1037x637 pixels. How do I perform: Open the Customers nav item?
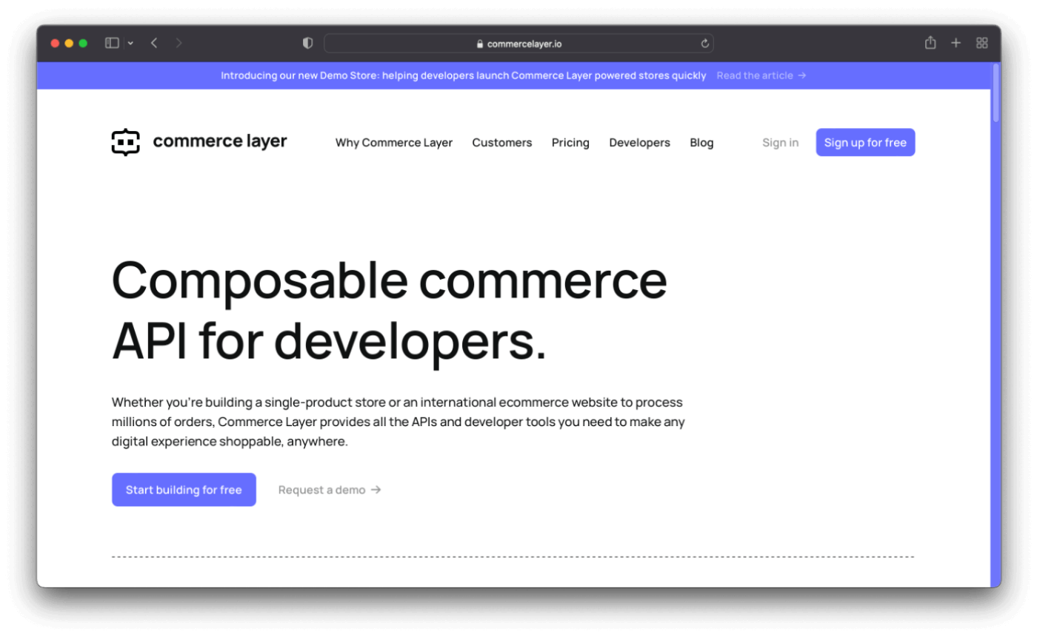pyautogui.click(x=501, y=143)
